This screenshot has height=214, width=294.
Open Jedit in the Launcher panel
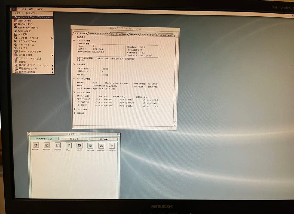pyautogui.click(x=79, y=147)
